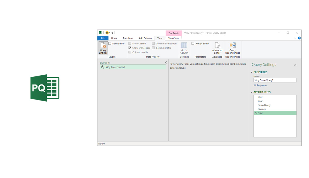Toggle the Always allow checkbox
309x178 pixels.
point(193,43)
